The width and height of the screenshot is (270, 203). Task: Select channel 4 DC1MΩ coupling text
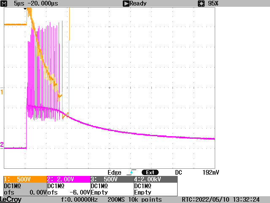point(143,186)
